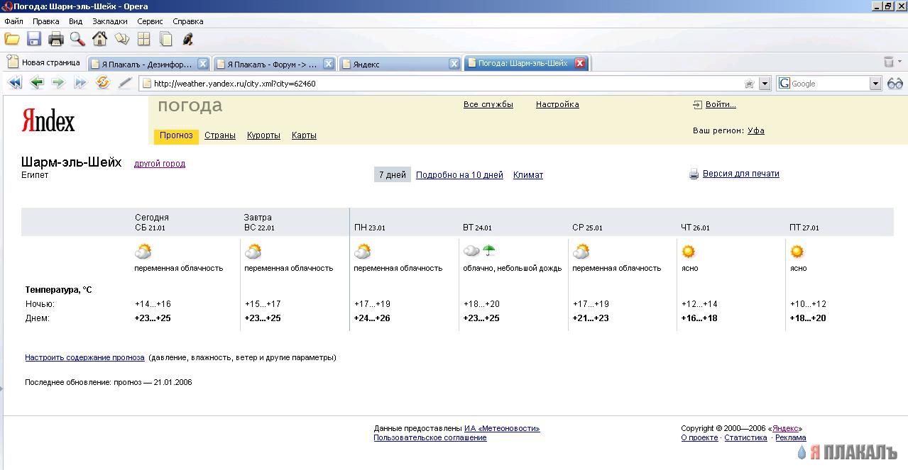This screenshot has height=470, width=908.
Task: Click the fast forward navigation button
Action: [80, 83]
